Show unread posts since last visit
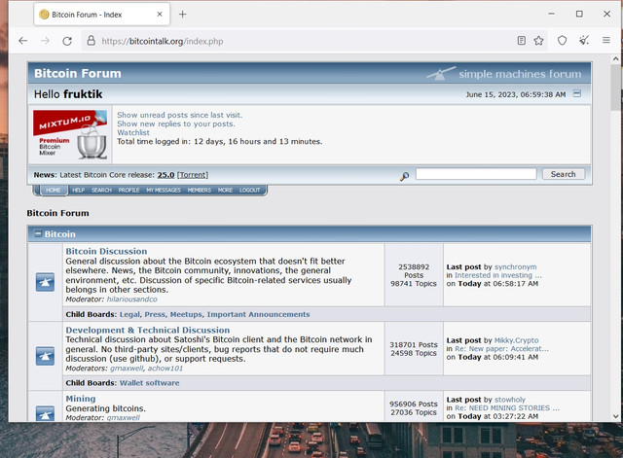This screenshot has width=623, height=458. [x=179, y=115]
